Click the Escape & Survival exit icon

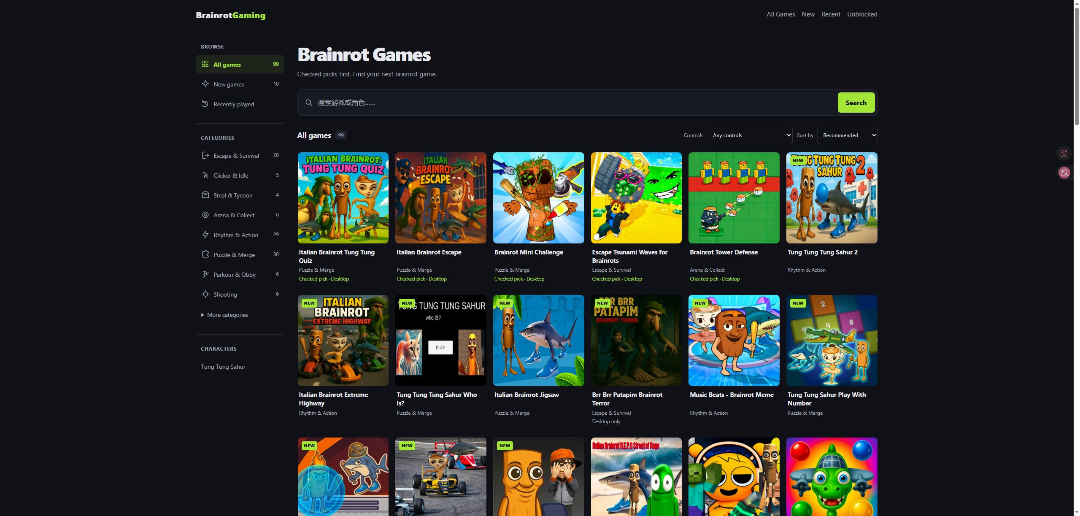(205, 155)
